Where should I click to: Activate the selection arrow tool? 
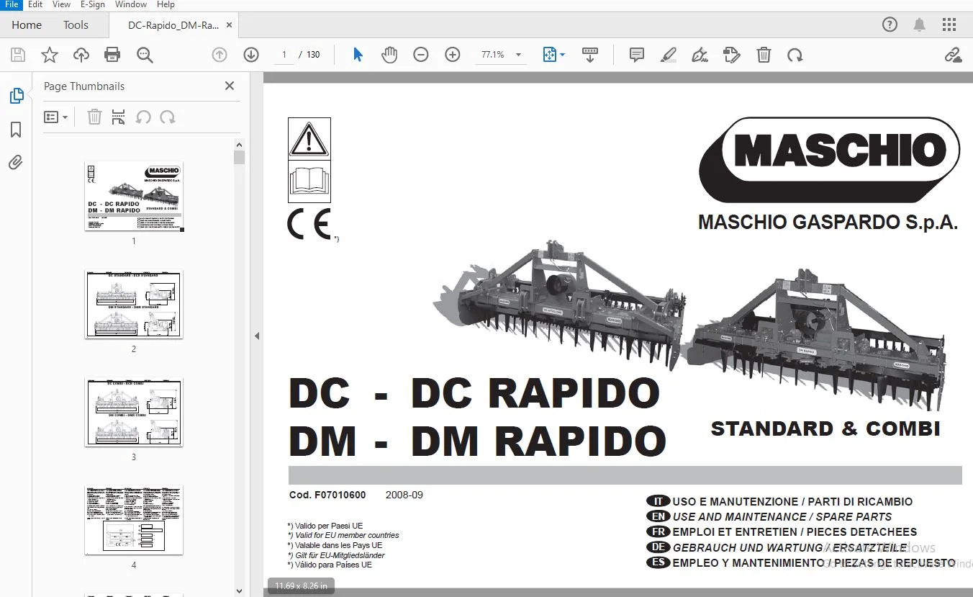click(x=358, y=55)
